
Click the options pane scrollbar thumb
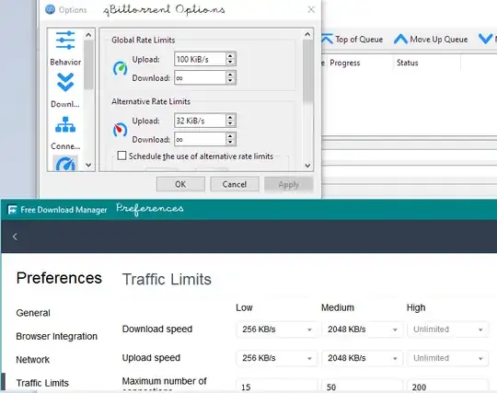tap(307, 71)
